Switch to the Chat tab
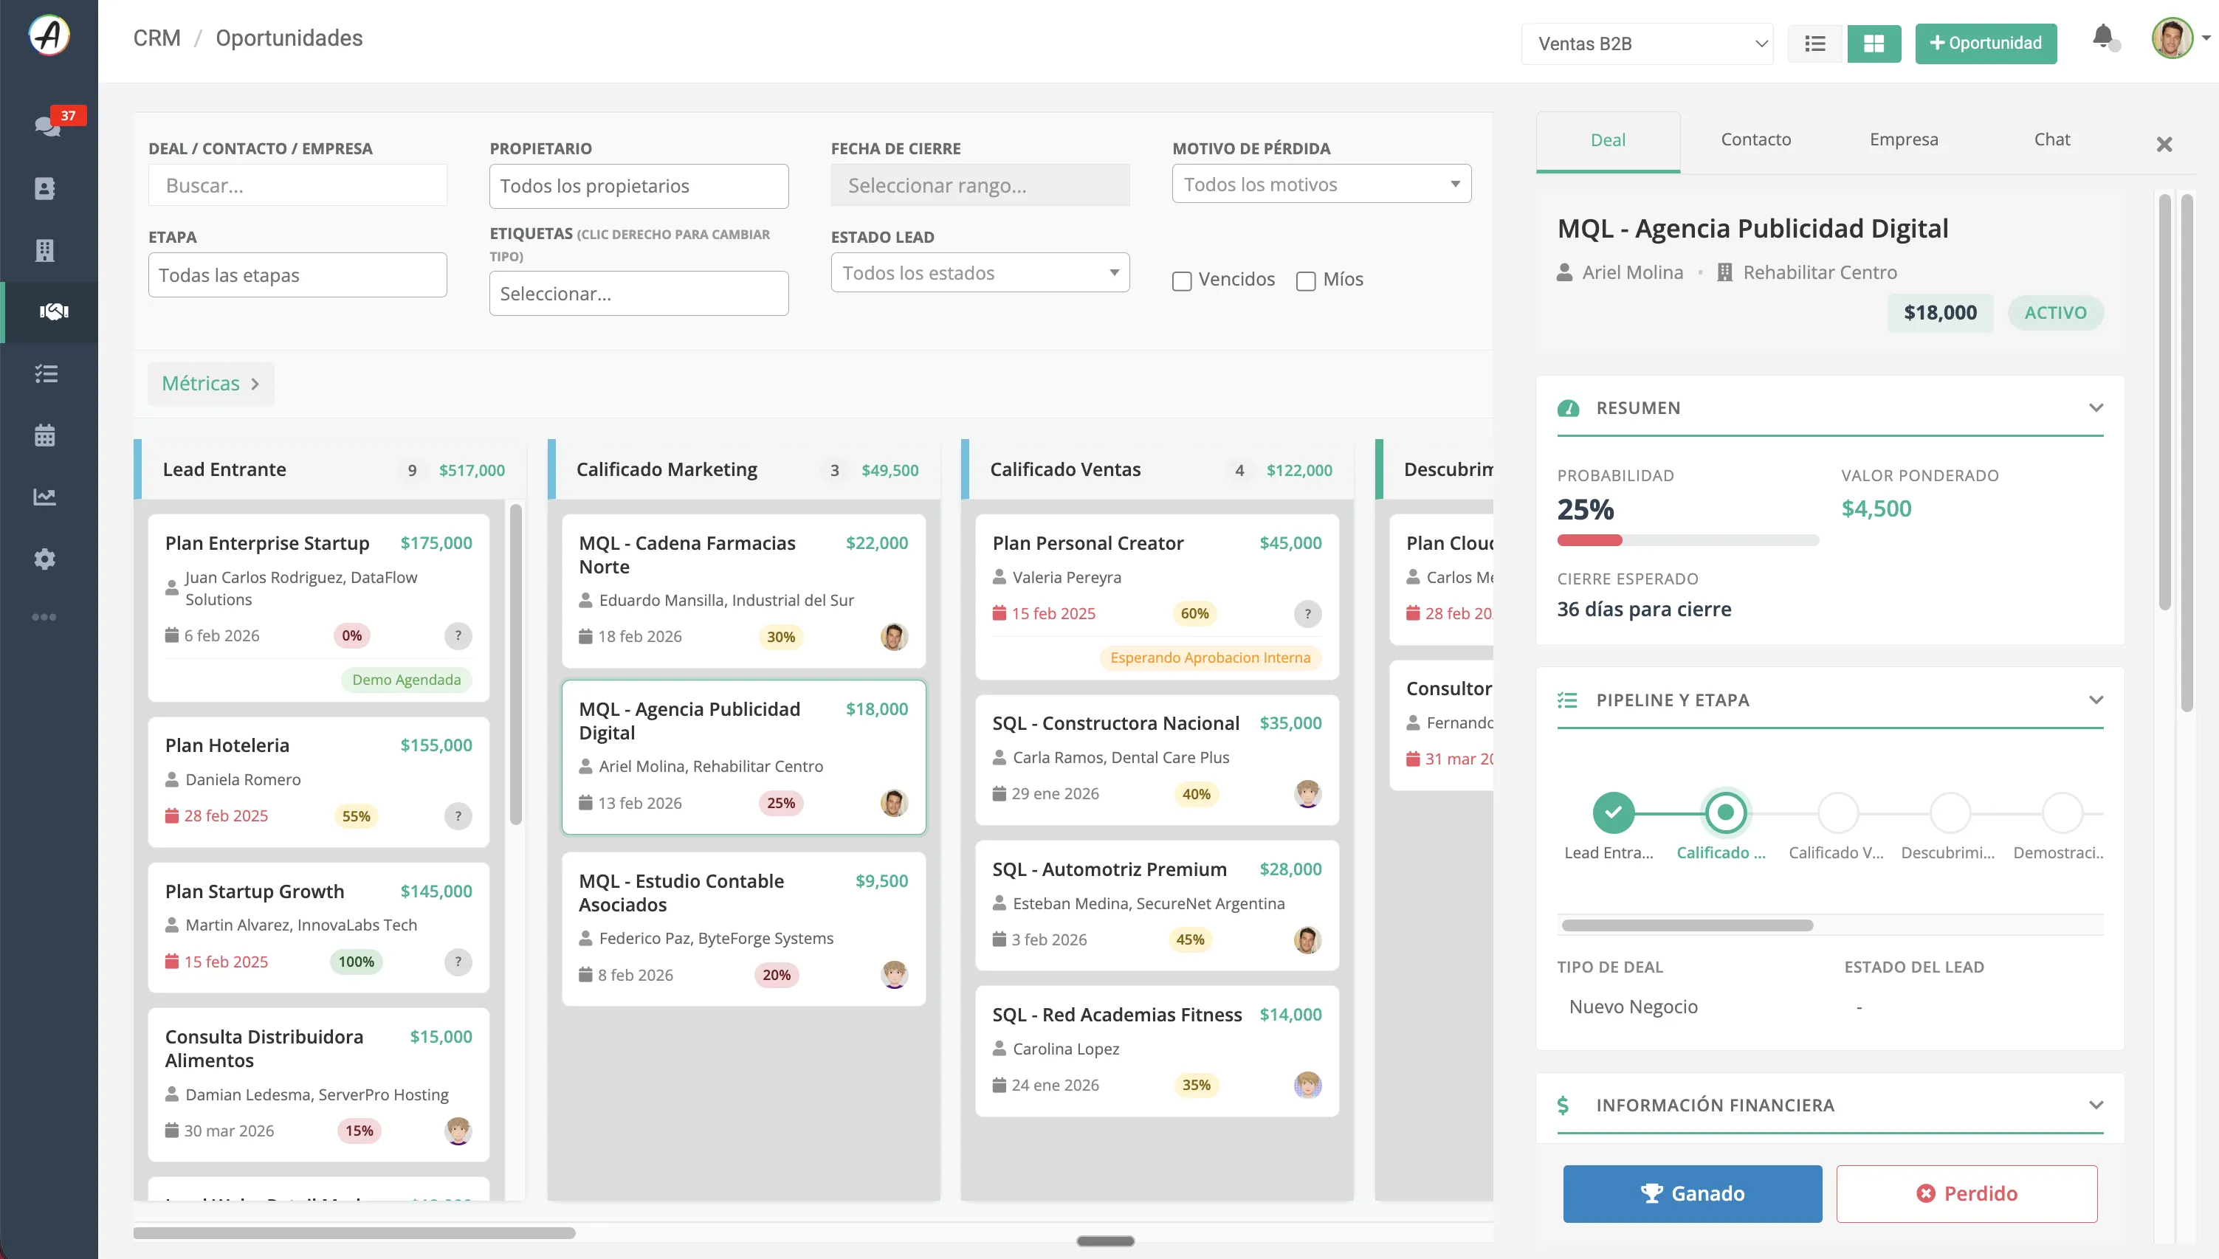Screen dimensions: 2219x1259 pyautogui.click(x=2051, y=139)
